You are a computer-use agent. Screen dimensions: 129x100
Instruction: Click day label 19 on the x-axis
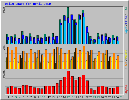pos(76,97)
